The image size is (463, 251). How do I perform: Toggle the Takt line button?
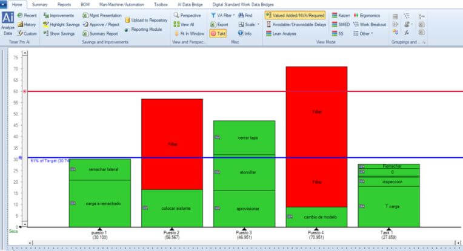coord(218,34)
